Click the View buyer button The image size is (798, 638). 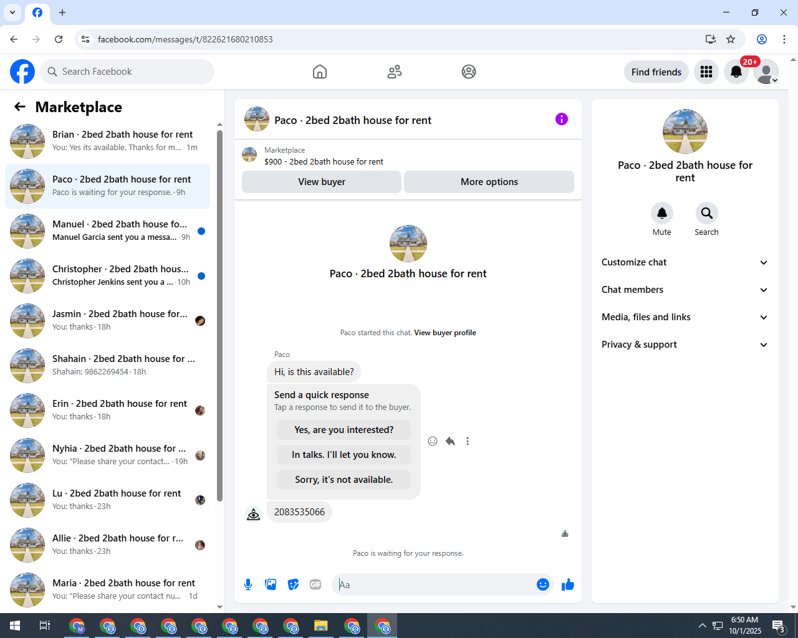coord(322,182)
